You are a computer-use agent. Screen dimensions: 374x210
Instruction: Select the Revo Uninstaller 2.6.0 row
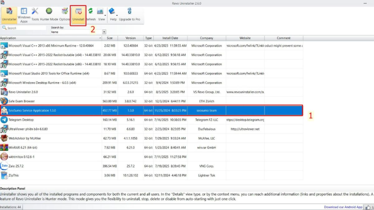tap(151, 92)
